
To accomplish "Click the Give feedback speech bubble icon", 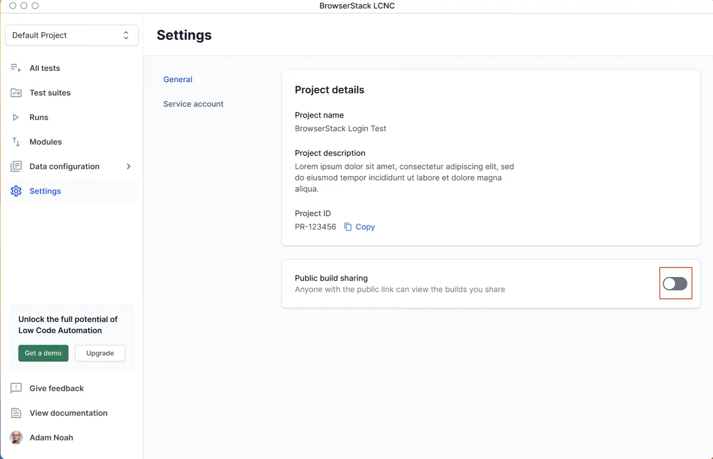I will (16, 388).
